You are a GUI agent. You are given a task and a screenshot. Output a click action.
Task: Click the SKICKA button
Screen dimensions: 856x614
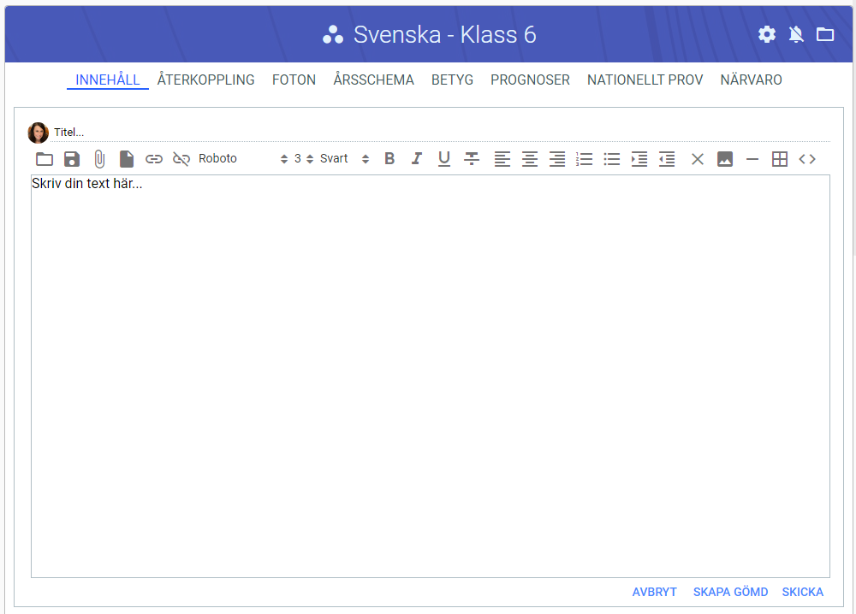[802, 592]
